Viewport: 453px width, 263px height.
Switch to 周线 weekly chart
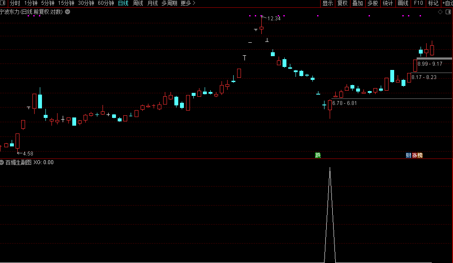pyautogui.click(x=138, y=3)
